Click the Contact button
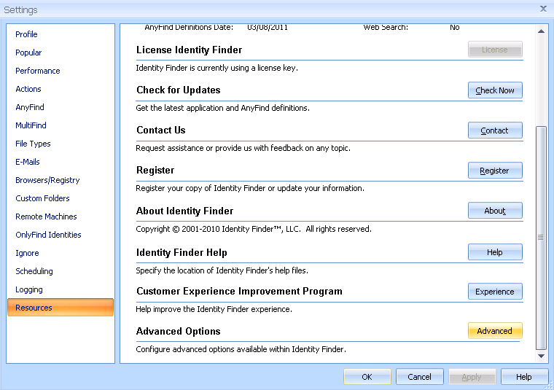This screenshot has width=554, height=390. pos(495,130)
